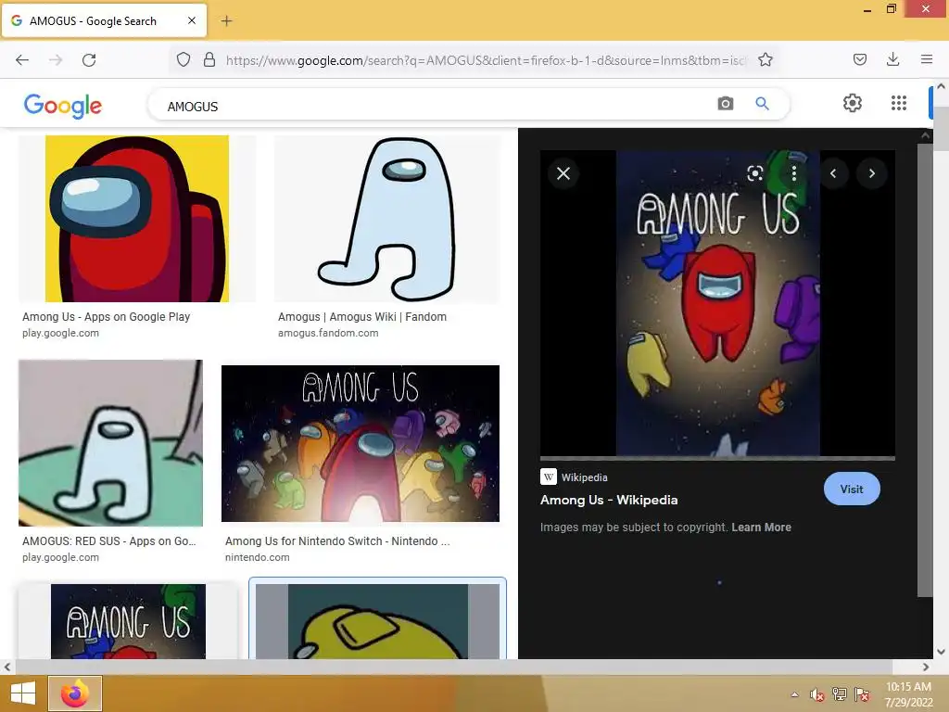949x712 pixels.
Task: Open Learn More copyright link
Action: tap(762, 528)
